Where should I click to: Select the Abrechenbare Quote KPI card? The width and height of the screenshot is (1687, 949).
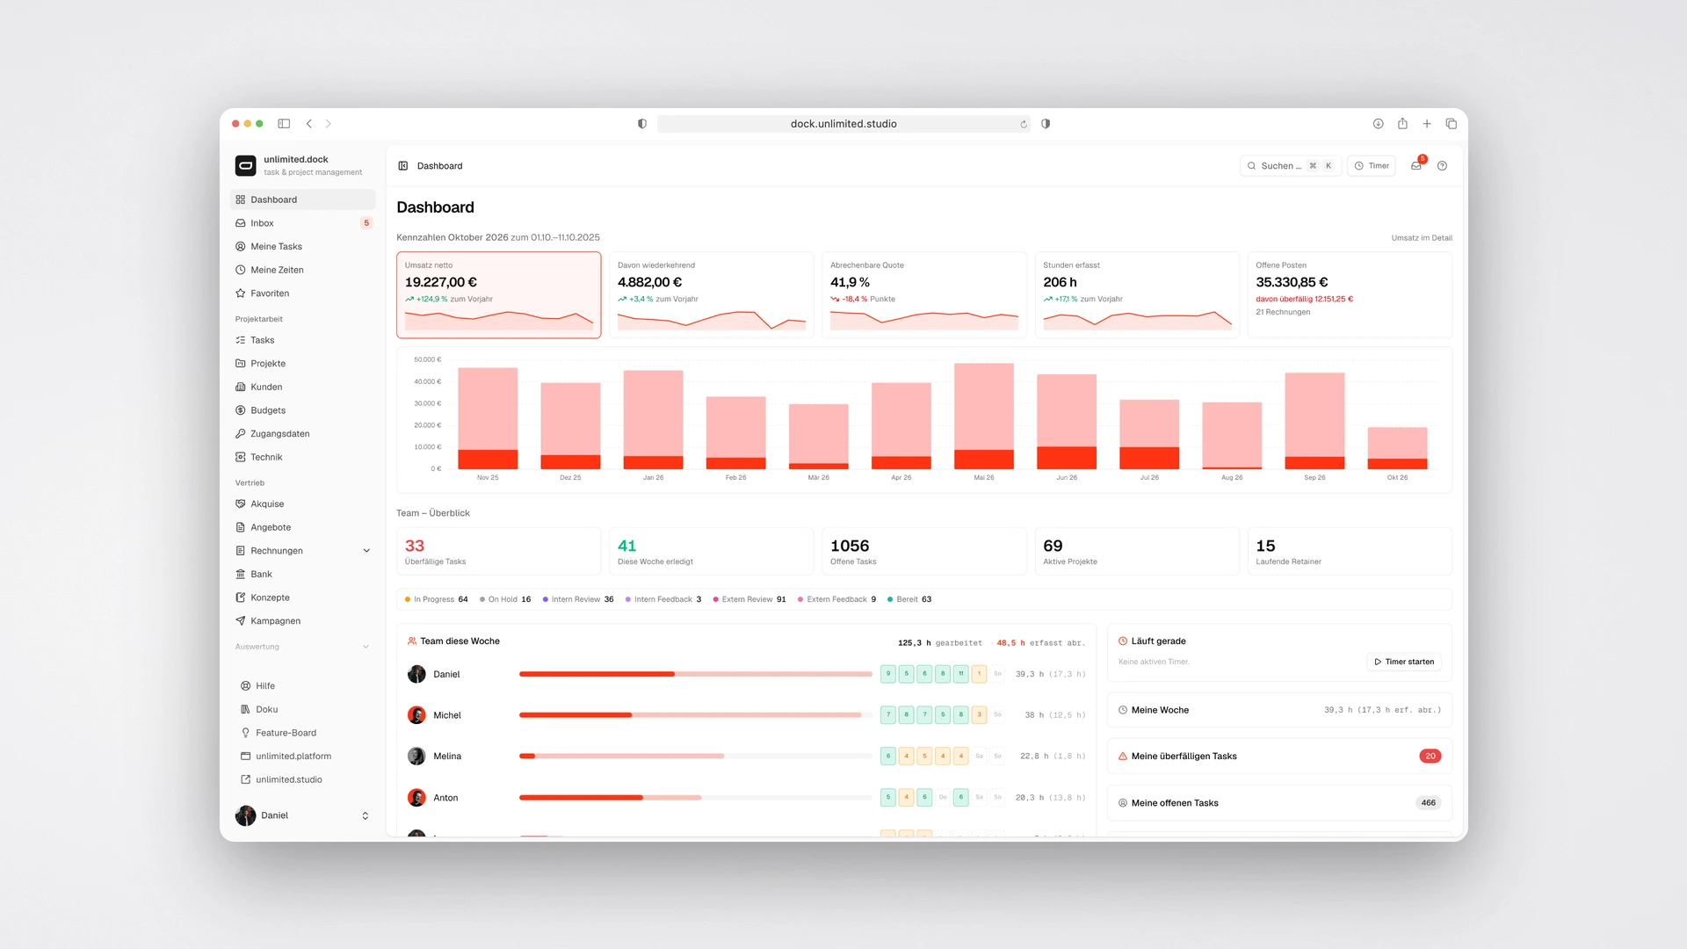click(924, 295)
